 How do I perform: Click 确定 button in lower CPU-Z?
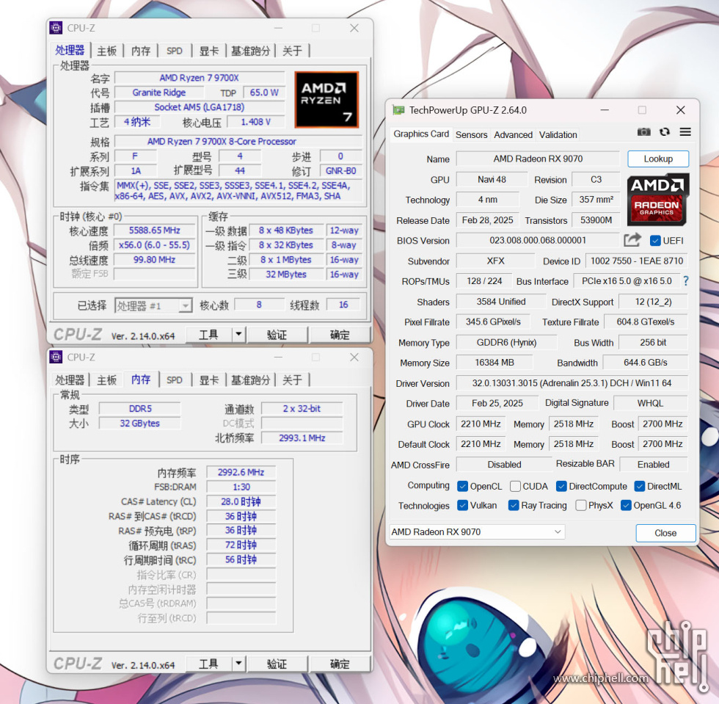point(340,664)
